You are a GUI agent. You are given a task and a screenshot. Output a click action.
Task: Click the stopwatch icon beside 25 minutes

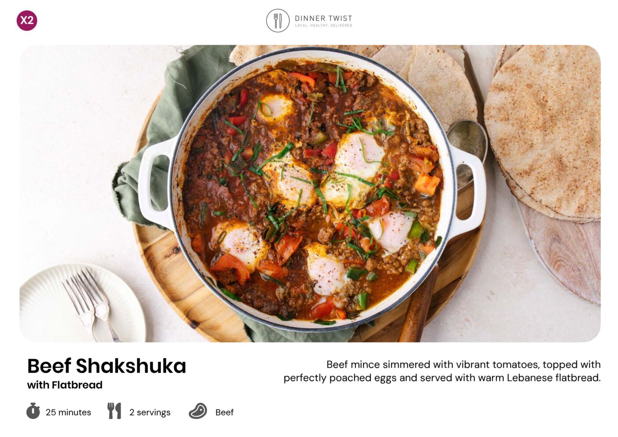pos(33,411)
